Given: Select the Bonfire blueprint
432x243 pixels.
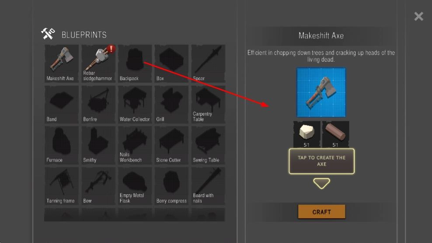Looking at the screenshot, I should tap(98, 104).
